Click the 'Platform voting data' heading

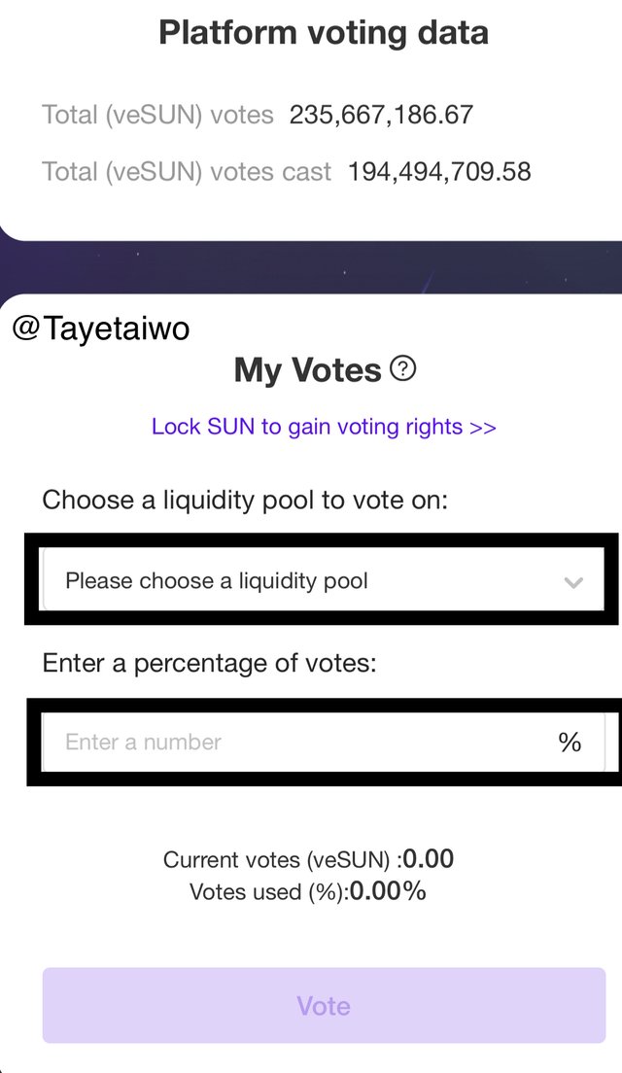(x=324, y=33)
